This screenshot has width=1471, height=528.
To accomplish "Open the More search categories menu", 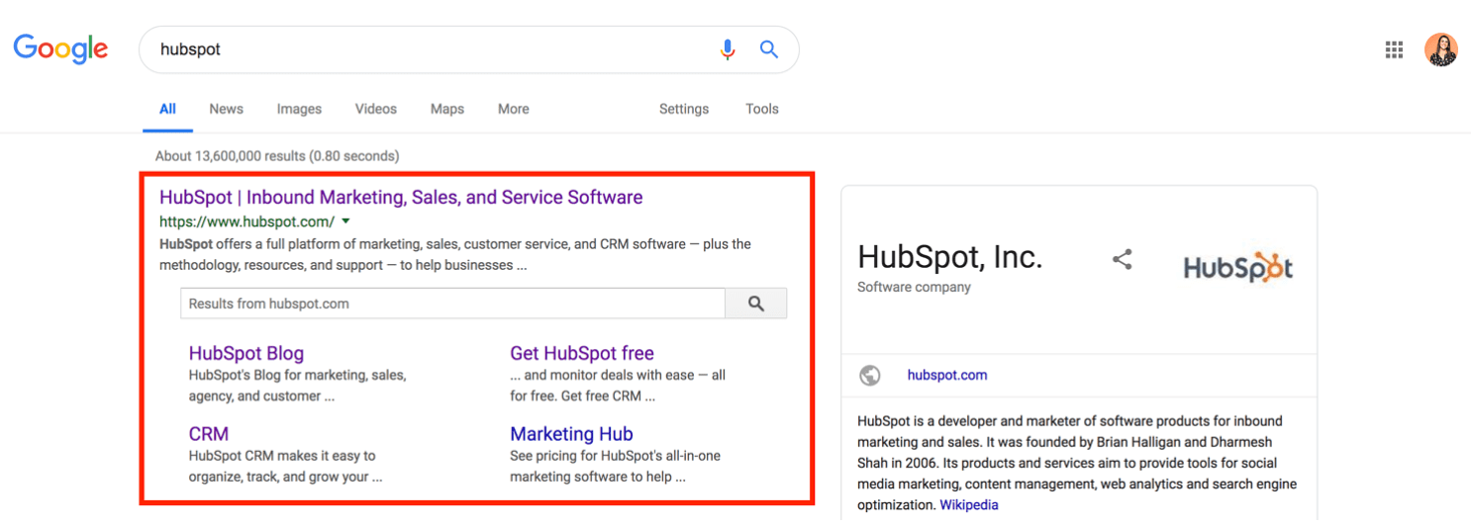I will coord(514,109).
